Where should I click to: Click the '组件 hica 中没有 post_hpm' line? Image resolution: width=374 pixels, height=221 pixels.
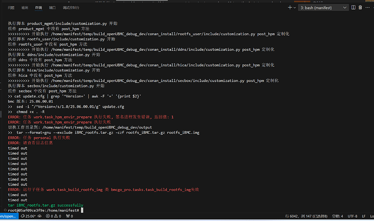pos(40,75)
